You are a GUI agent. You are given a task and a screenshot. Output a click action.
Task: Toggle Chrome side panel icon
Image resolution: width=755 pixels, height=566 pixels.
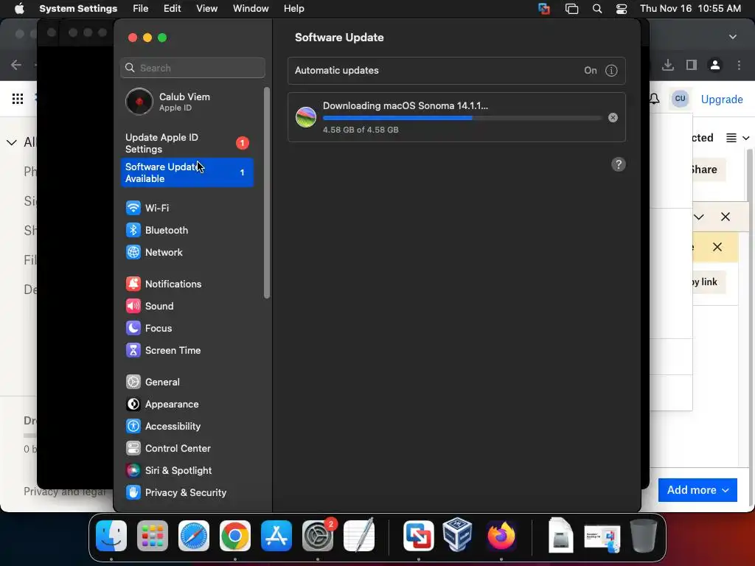(692, 65)
